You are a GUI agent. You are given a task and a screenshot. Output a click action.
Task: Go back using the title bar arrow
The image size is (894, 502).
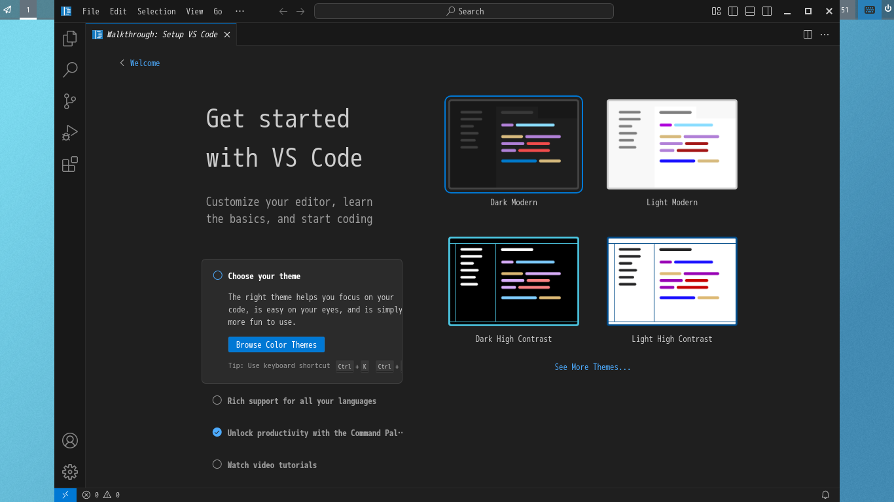[283, 11]
